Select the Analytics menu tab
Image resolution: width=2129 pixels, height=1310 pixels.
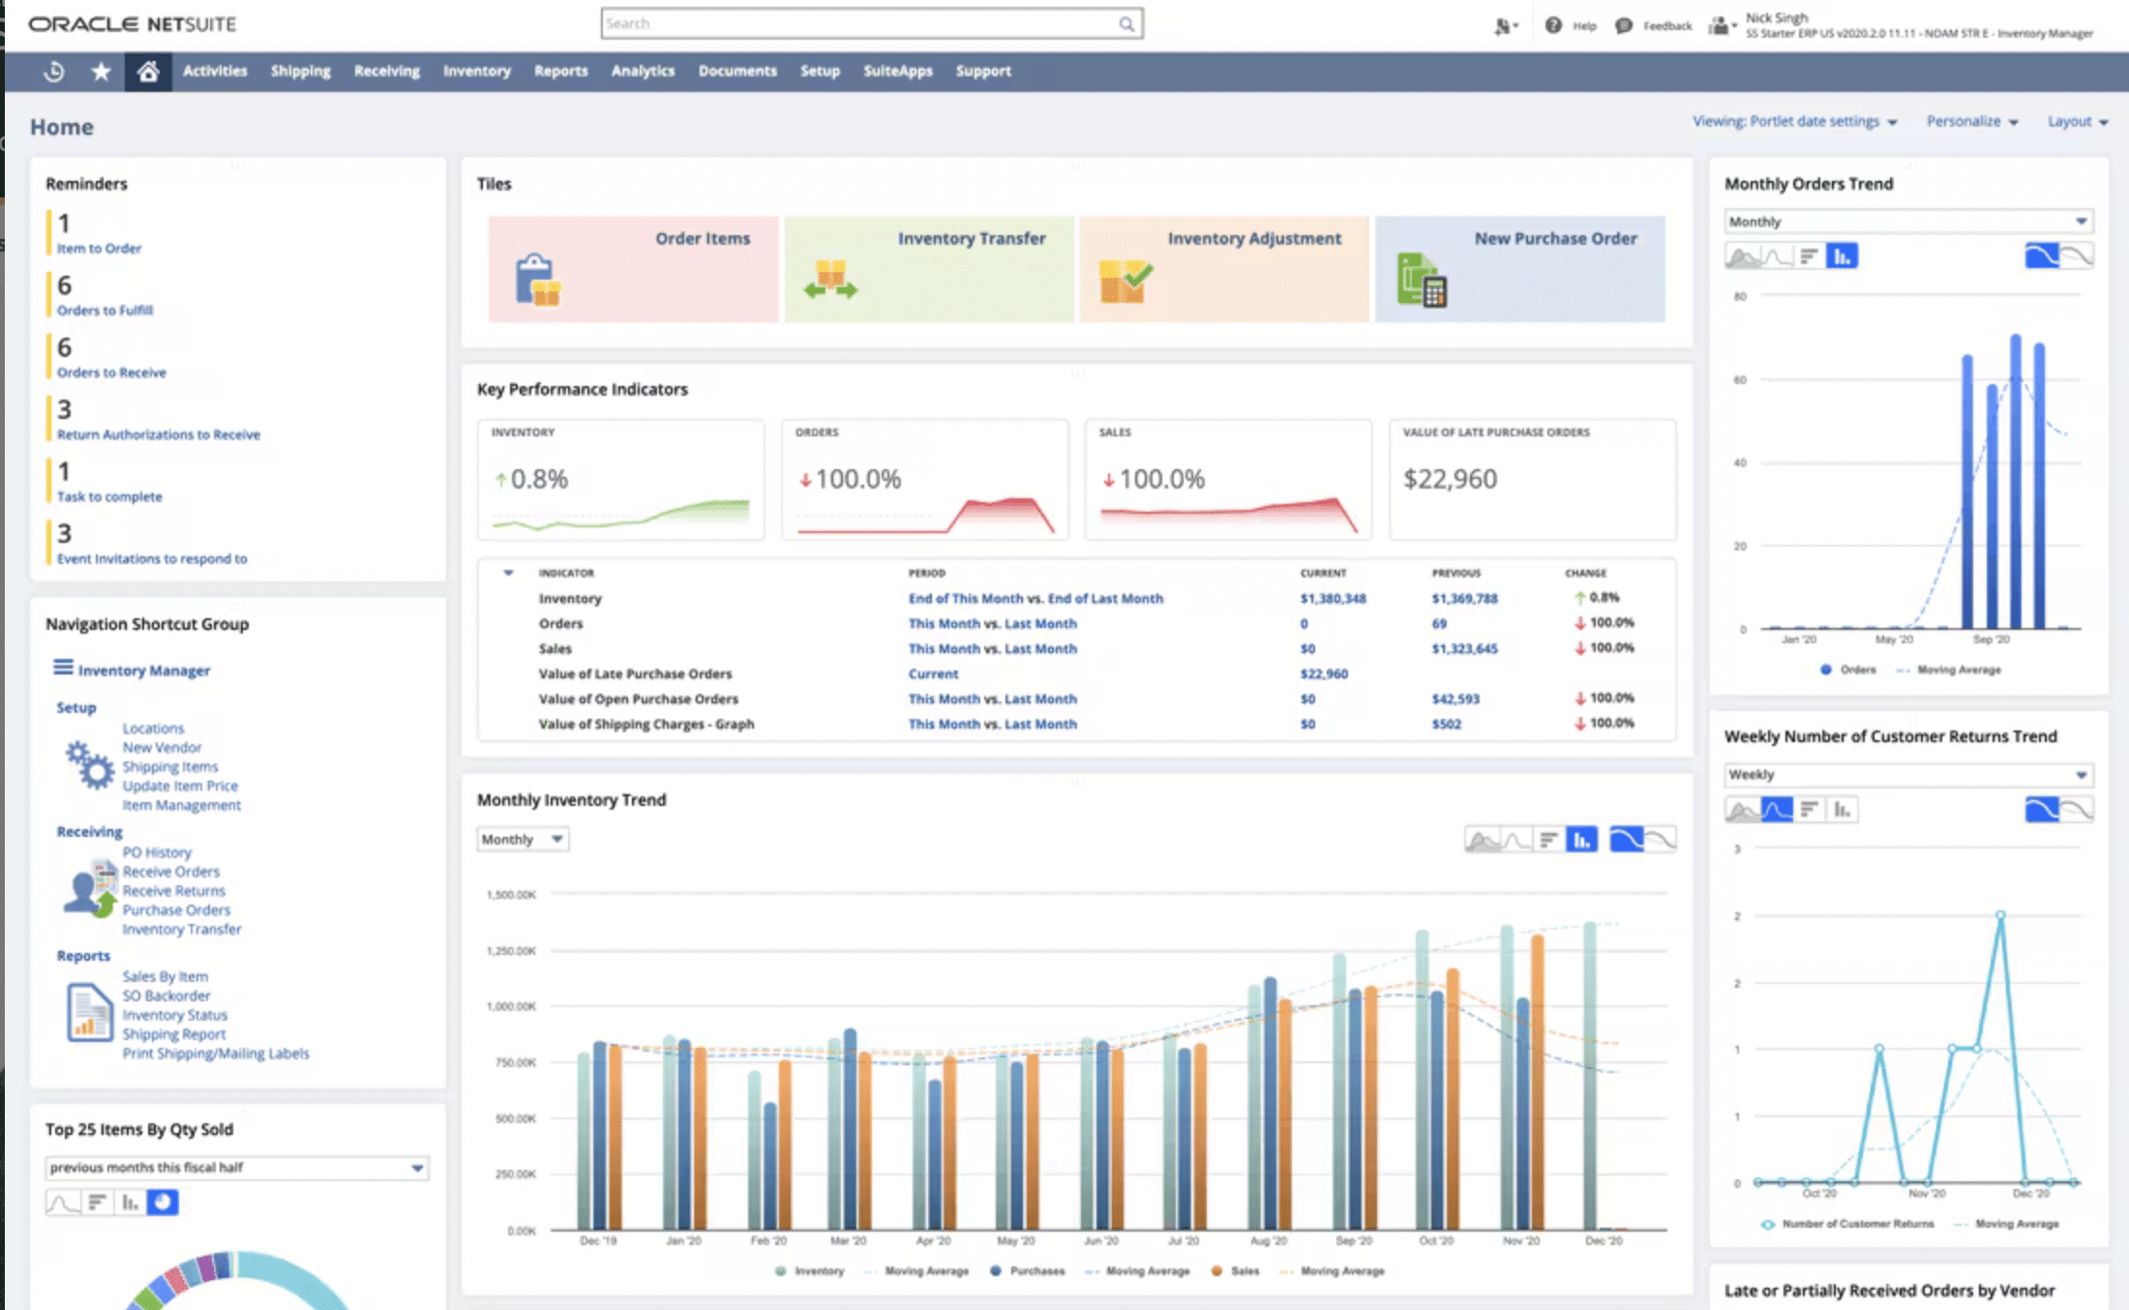(642, 71)
